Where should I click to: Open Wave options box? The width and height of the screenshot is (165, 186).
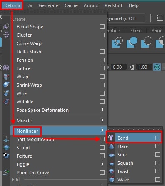tap(157, 180)
